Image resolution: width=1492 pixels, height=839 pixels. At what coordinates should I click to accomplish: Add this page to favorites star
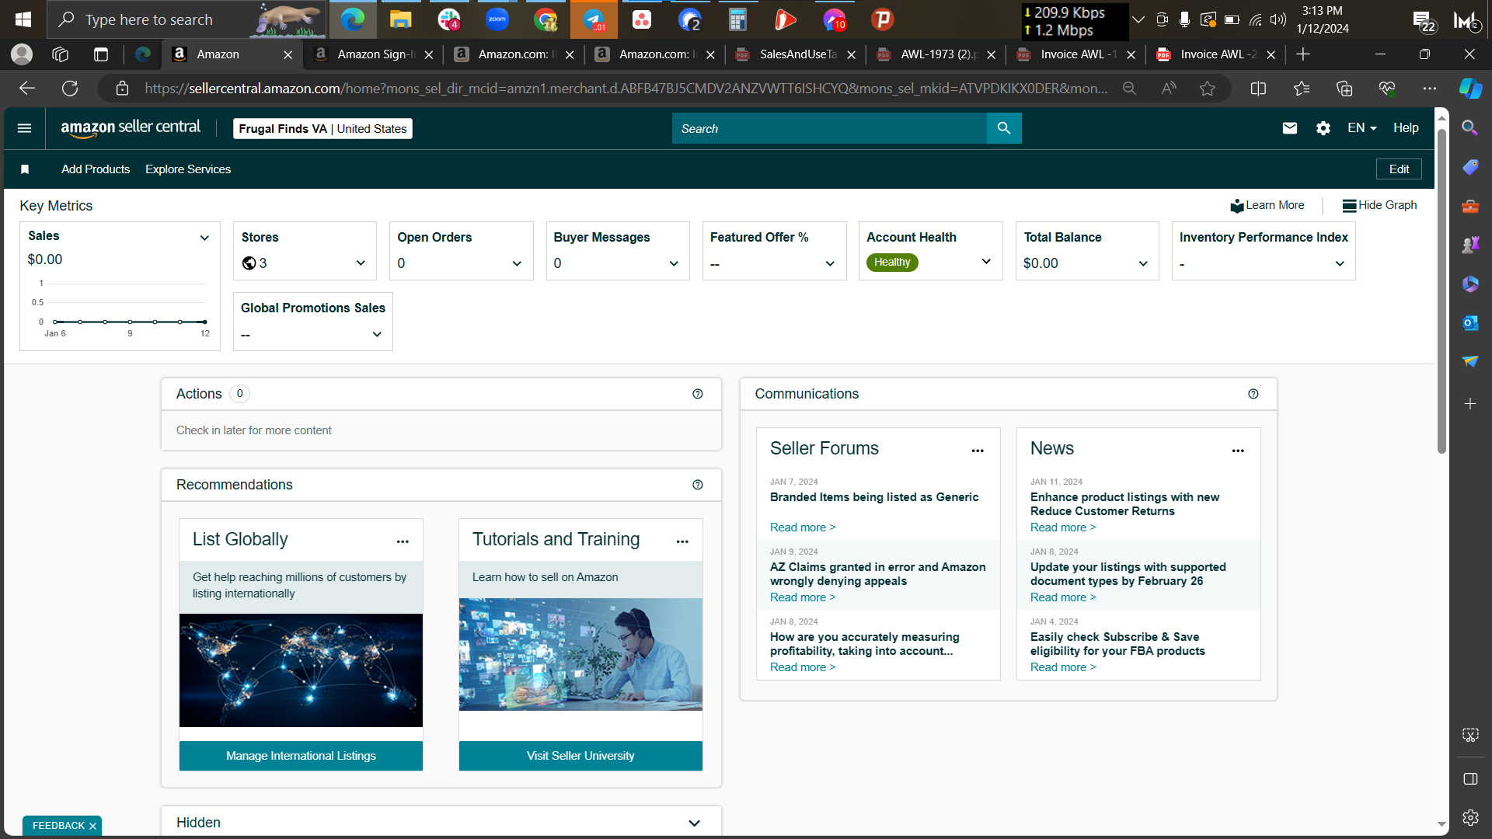[1207, 89]
